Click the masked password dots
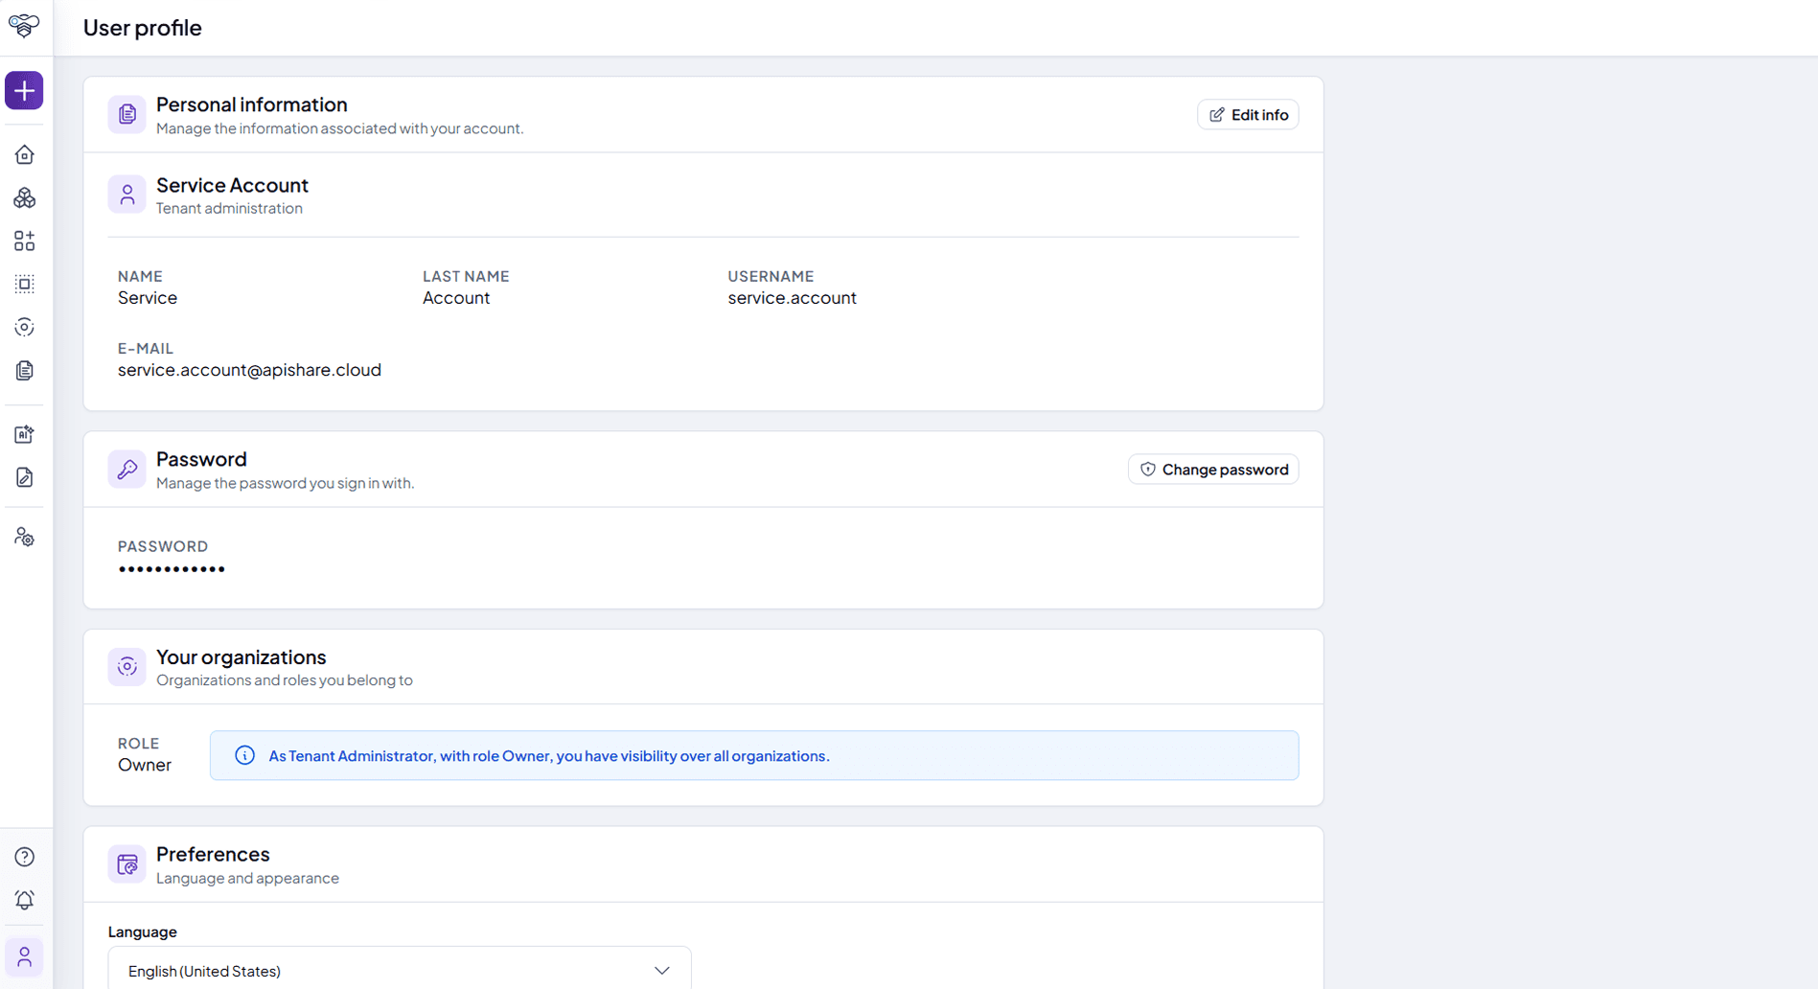The height and width of the screenshot is (989, 1818). coord(172,569)
